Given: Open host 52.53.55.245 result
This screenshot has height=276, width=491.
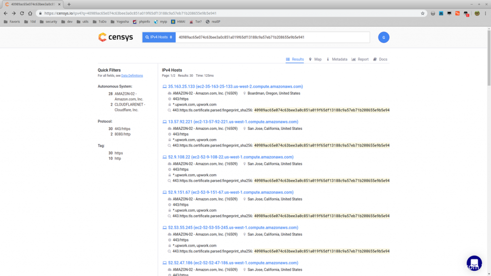Looking at the screenshot, I should tap(233, 228).
